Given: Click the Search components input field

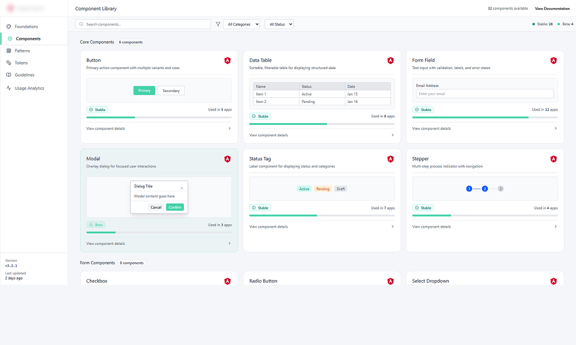Looking at the screenshot, I should 143,24.
